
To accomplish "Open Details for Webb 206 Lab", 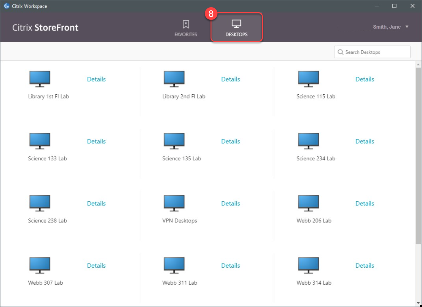I will (x=365, y=204).
